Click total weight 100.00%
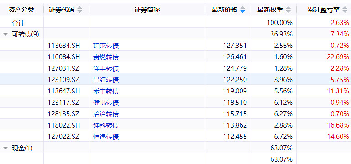The height and width of the screenshot is (164, 351). pyautogui.click(x=280, y=23)
